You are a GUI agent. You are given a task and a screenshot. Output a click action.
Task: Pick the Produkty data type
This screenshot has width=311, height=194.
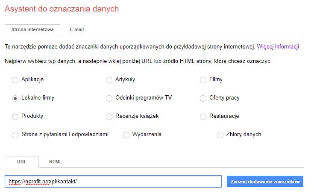pos(16,117)
